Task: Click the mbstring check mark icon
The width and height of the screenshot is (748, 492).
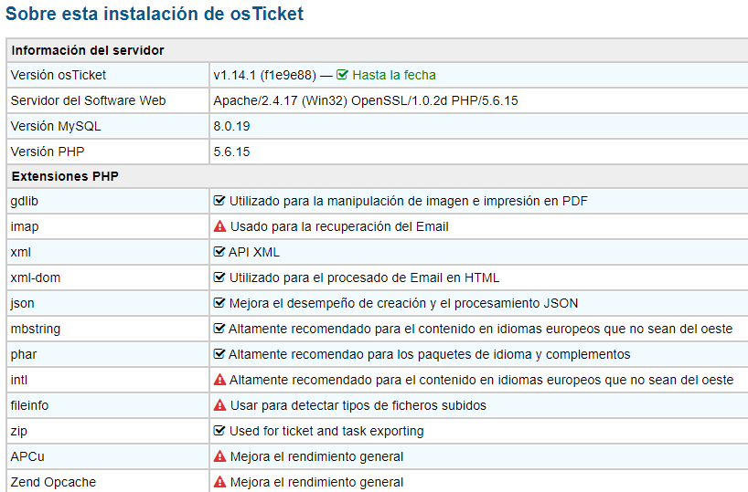Action: (219, 329)
